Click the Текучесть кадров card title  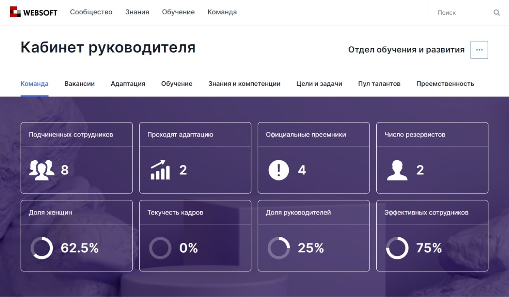(x=175, y=212)
